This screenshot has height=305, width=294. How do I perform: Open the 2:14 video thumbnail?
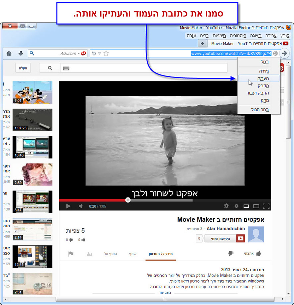pos(32,229)
